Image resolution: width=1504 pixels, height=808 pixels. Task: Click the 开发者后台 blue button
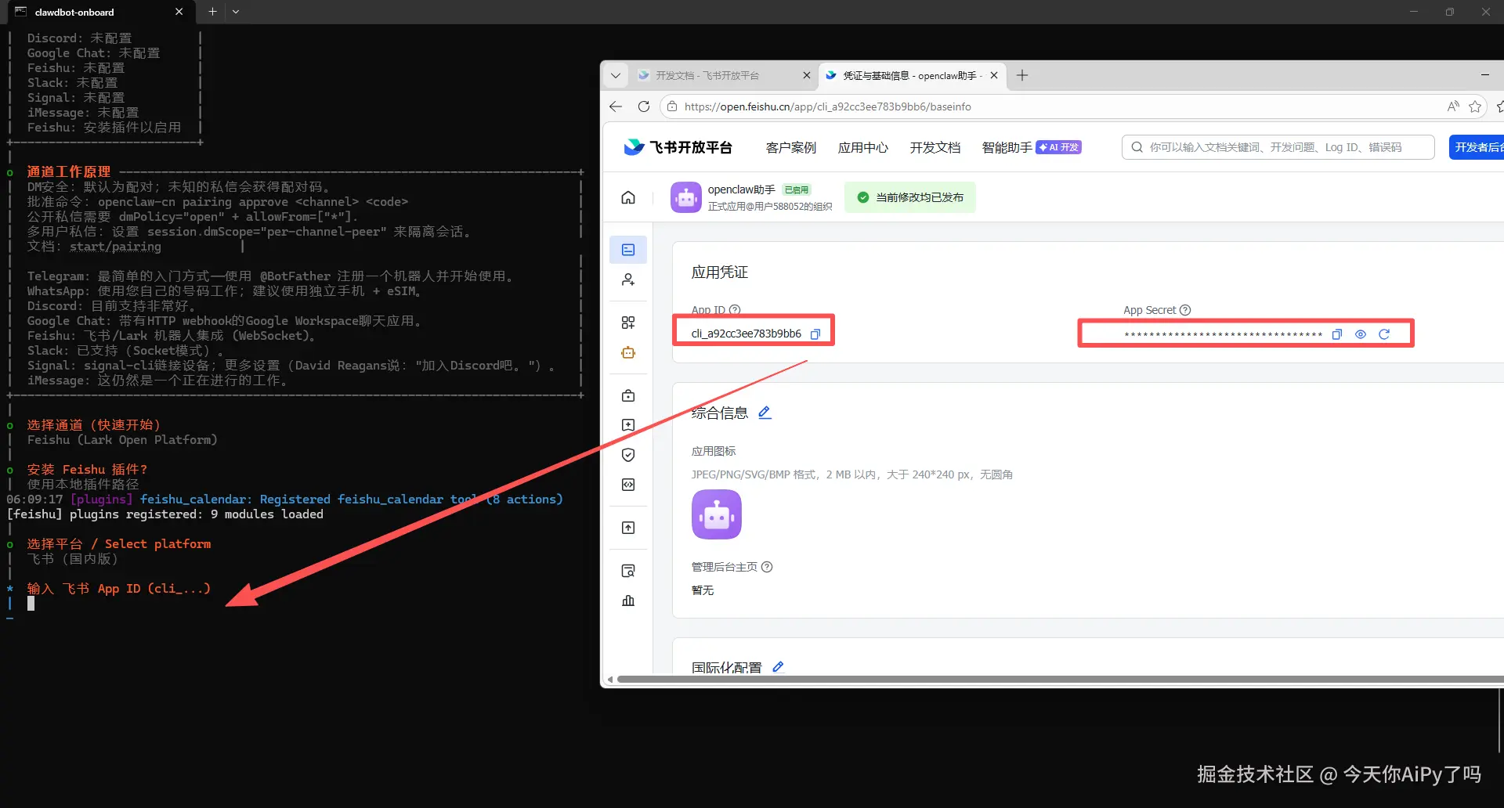[x=1477, y=147]
